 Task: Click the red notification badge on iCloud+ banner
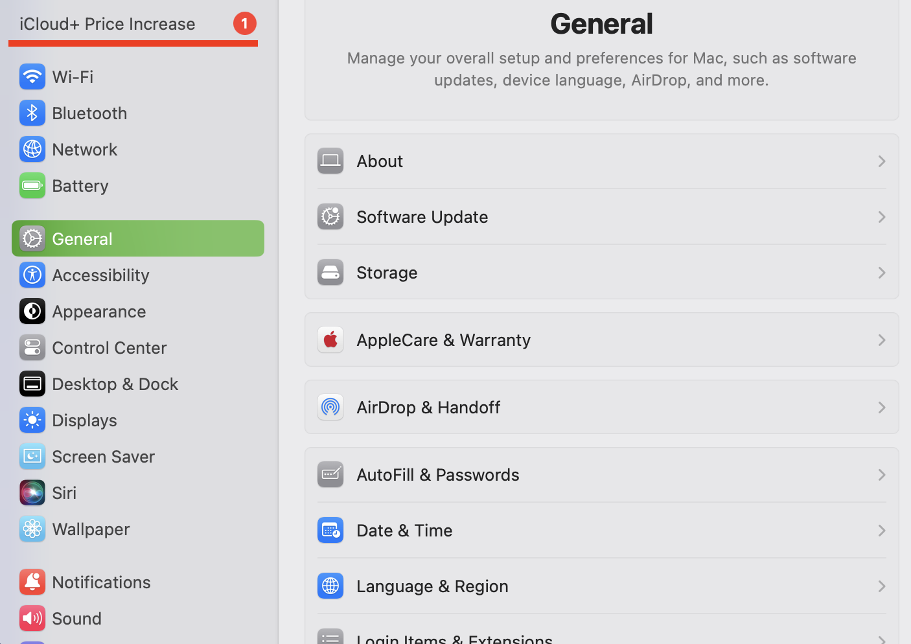click(x=244, y=23)
